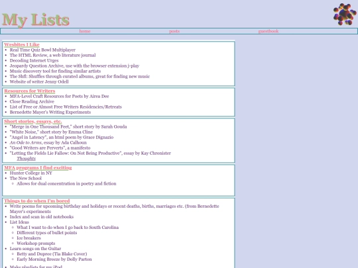Open White Noise story by Emma Cline
358x268 pixels.
(x=51, y=132)
